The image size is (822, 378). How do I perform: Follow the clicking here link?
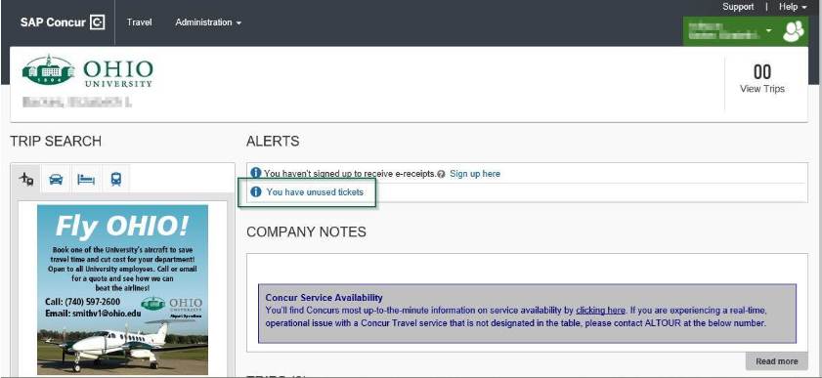pos(600,310)
